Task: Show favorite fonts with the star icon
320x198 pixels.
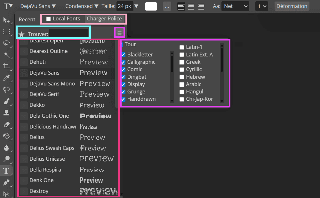Action: point(21,34)
